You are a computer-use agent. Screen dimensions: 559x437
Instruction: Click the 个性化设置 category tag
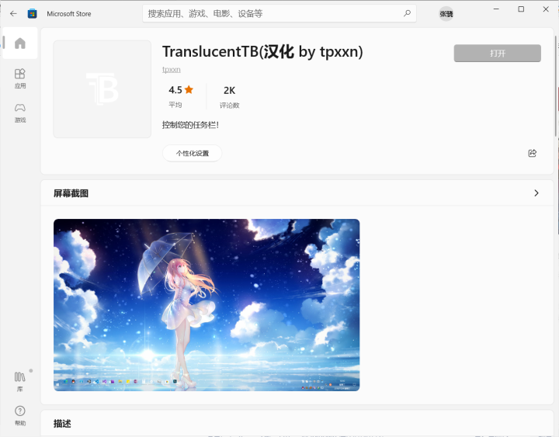pos(193,153)
